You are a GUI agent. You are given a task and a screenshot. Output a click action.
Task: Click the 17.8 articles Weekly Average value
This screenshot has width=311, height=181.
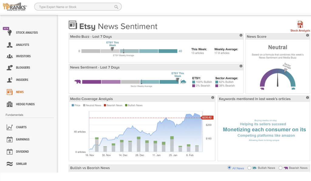click(x=222, y=53)
